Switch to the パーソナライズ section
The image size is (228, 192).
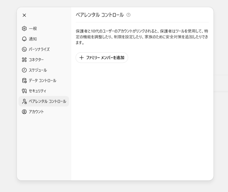44,49
